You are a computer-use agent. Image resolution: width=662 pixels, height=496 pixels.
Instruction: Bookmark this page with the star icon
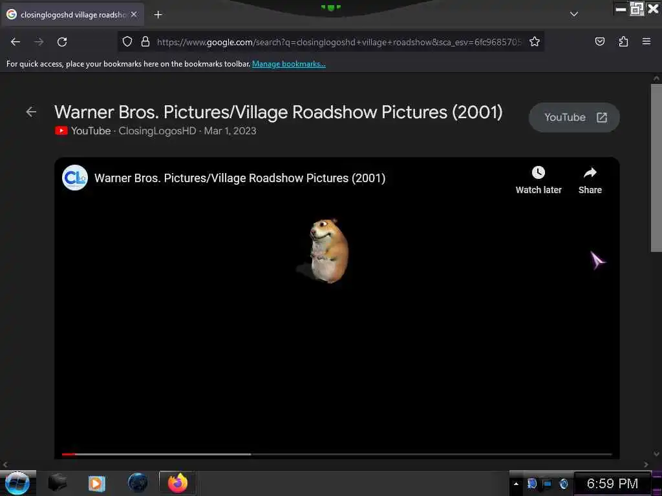tap(535, 41)
